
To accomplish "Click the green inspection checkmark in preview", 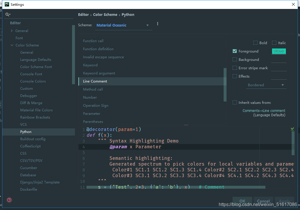I will point(292,129).
